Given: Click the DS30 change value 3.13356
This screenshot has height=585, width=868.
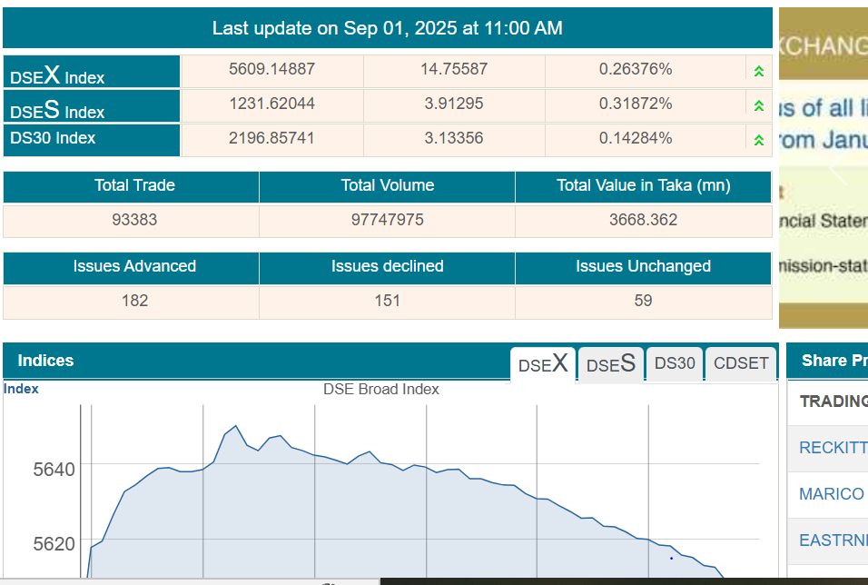Looking at the screenshot, I should pyautogui.click(x=454, y=138).
